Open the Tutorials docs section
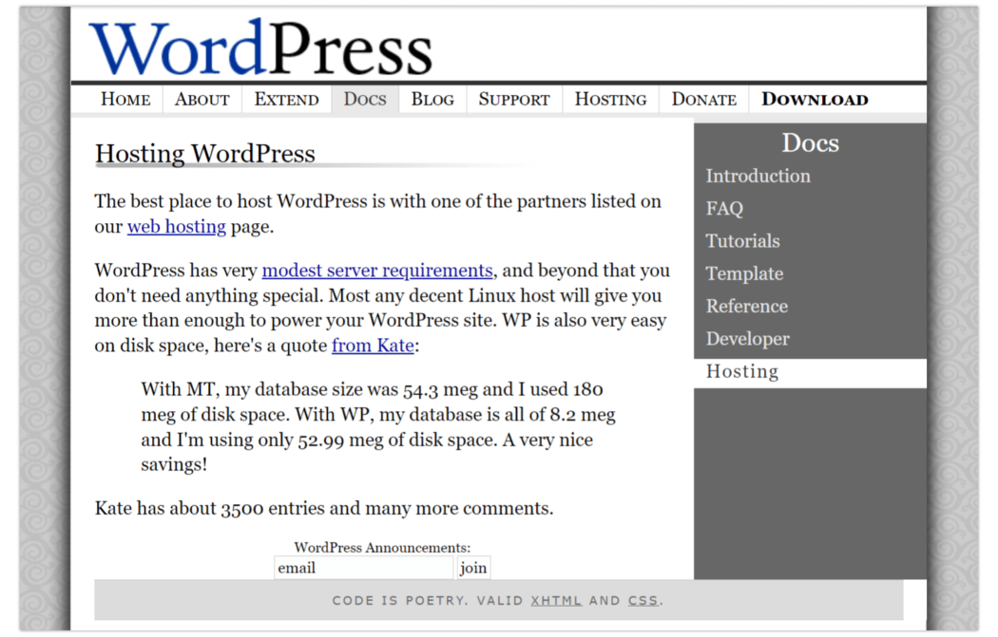 click(742, 240)
